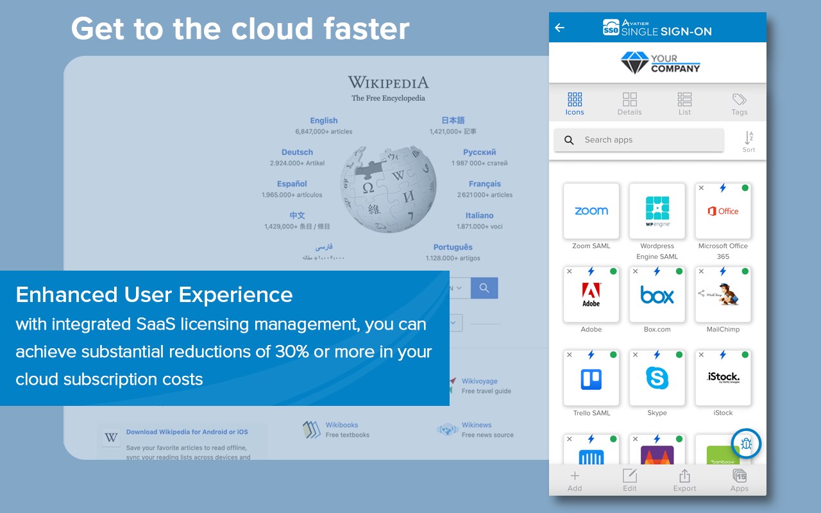Switch to the List view tab
This screenshot has height=513, width=821.
point(684,104)
